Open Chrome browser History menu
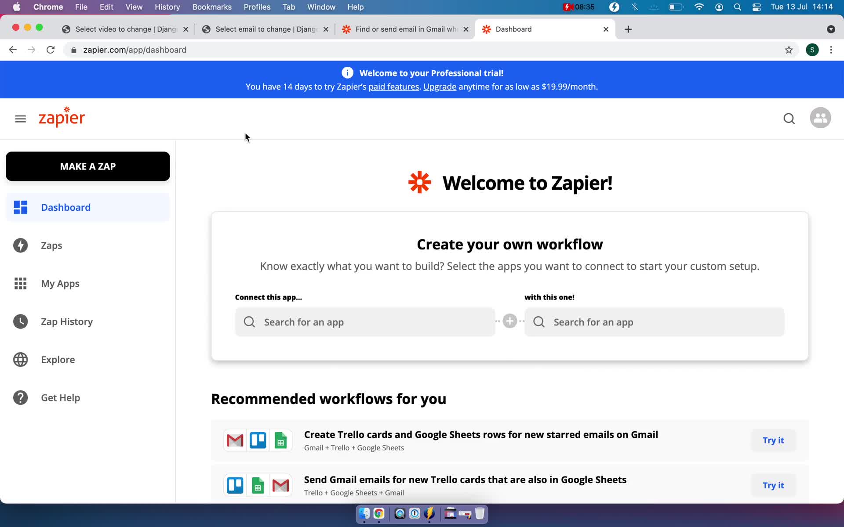Image resolution: width=844 pixels, height=527 pixels. click(167, 7)
